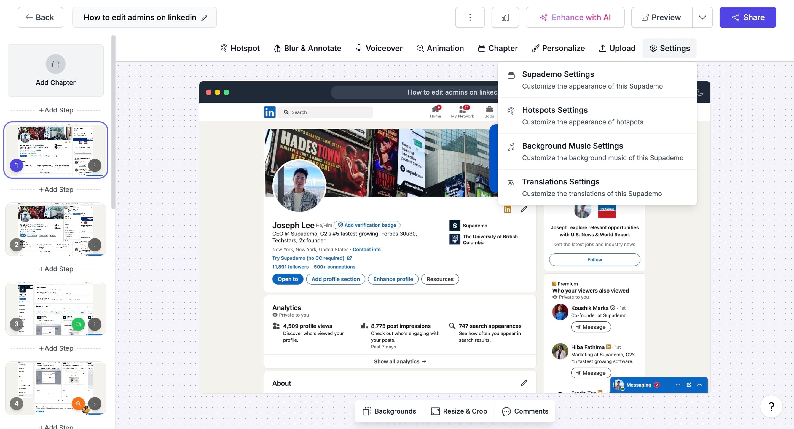Viewport: 794px width, 429px height.
Task: Click the help question mark button
Action: [x=771, y=406]
